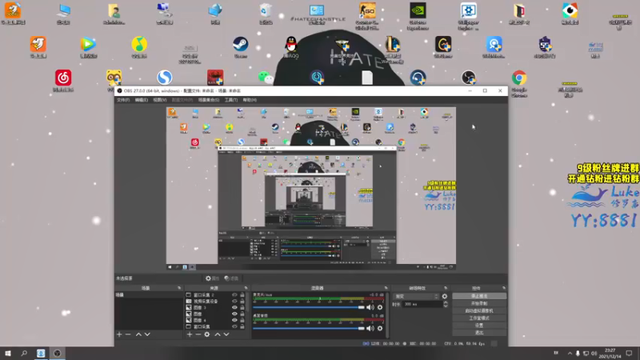This screenshot has height=360, width=640.
Task: Open the 渐变 transition type dropdown
Action: (416, 296)
